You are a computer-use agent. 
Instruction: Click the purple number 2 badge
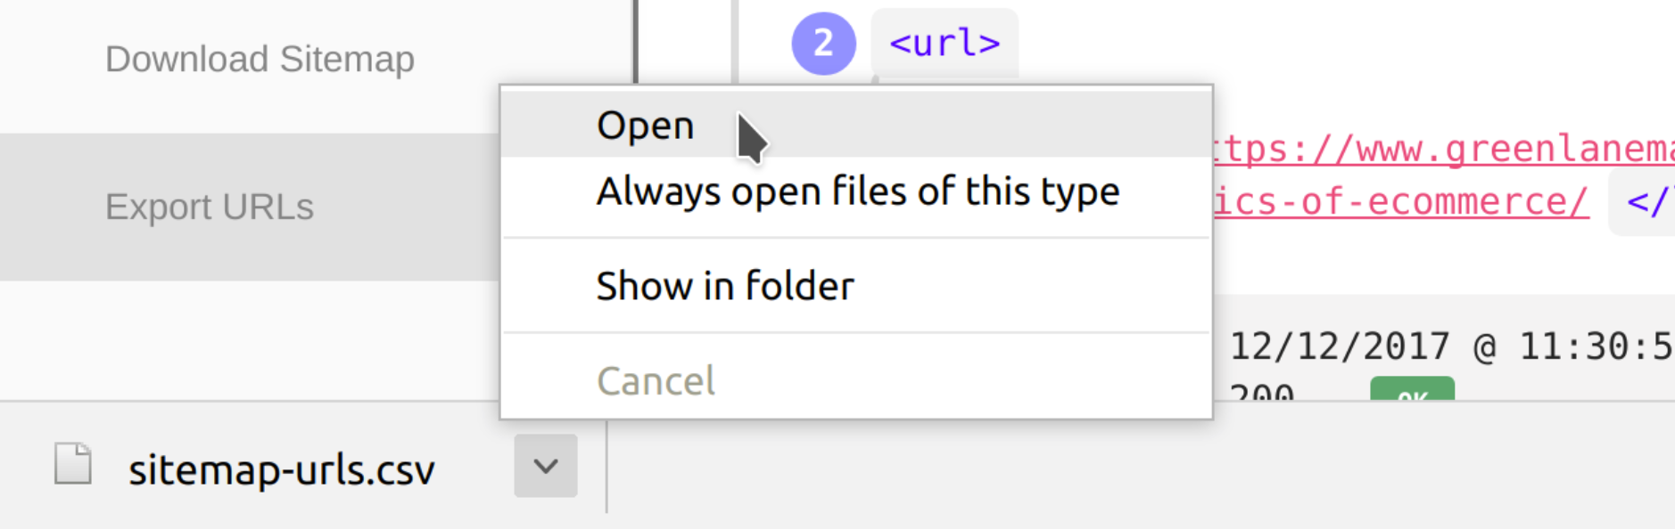[823, 43]
